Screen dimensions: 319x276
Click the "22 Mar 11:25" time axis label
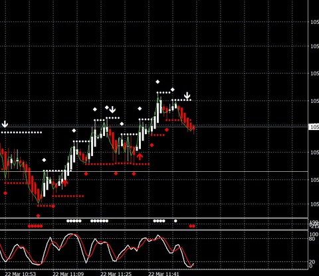pyautogui.click(x=116, y=274)
